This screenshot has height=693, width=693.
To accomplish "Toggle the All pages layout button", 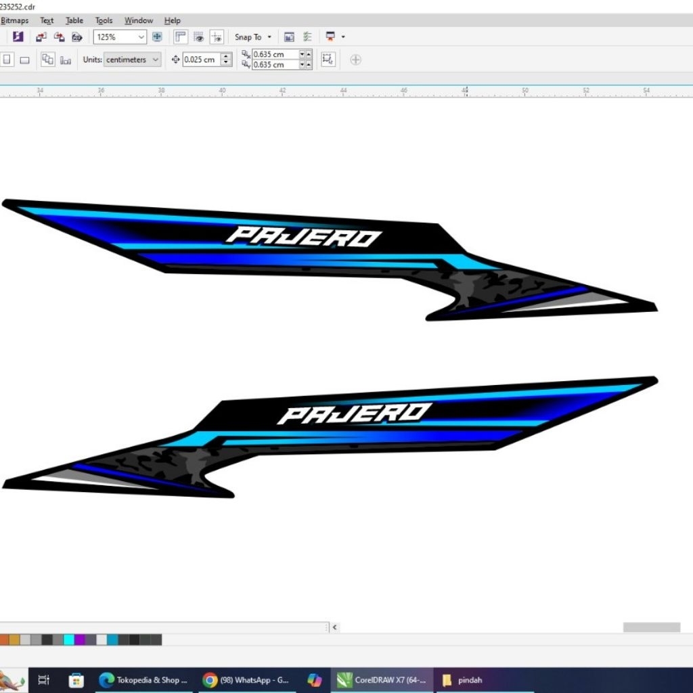I will click(48, 60).
